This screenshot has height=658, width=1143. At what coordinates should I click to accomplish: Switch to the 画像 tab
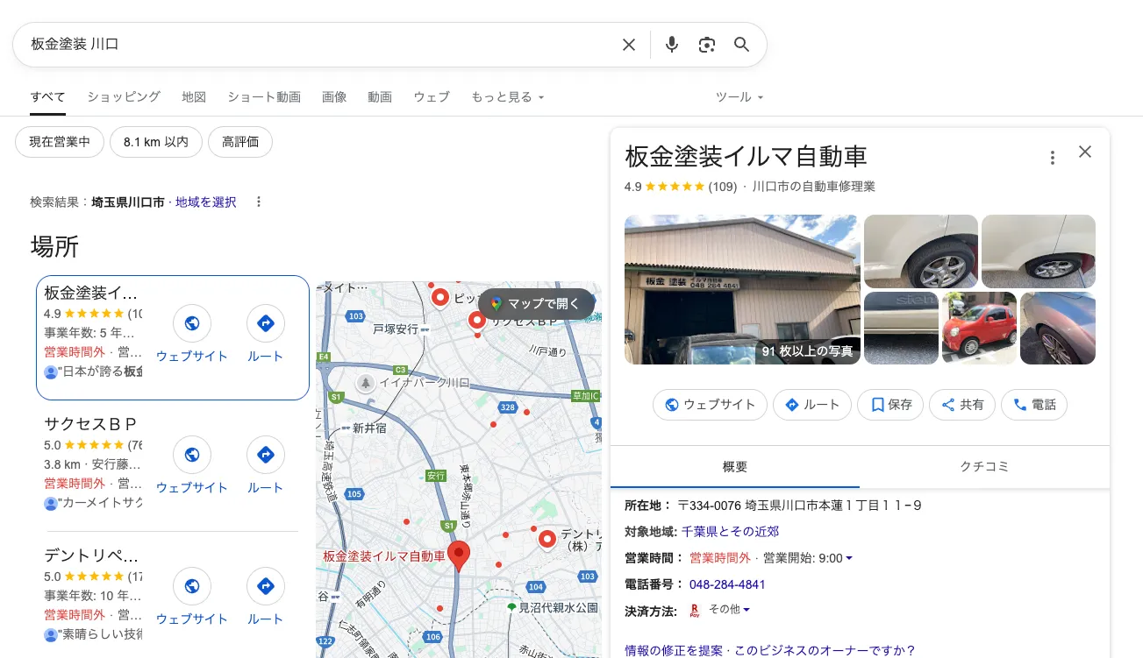(334, 97)
